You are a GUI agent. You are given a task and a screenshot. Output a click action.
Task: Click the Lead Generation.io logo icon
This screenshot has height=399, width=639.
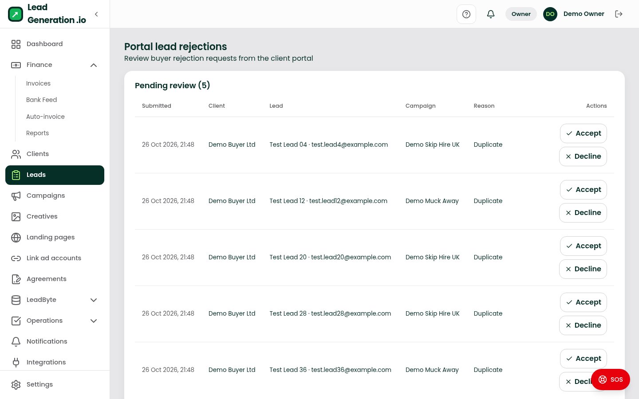click(16, 14)
